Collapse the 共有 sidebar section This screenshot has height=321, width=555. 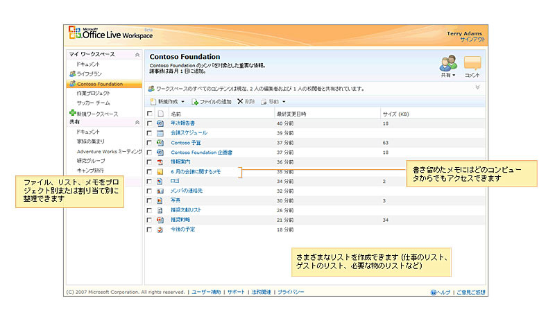(137, 122)
